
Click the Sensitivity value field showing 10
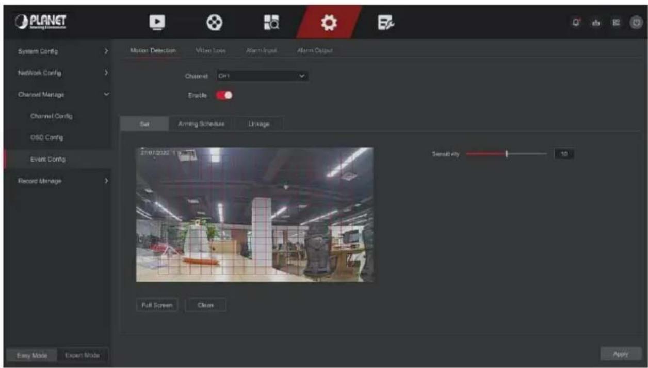click(564, 153)
